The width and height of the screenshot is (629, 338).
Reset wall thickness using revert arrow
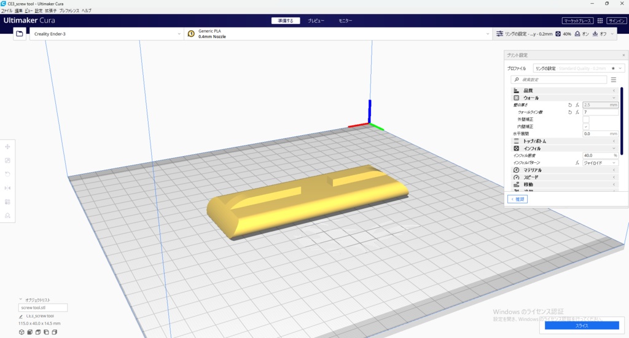[x=569, y=104]
